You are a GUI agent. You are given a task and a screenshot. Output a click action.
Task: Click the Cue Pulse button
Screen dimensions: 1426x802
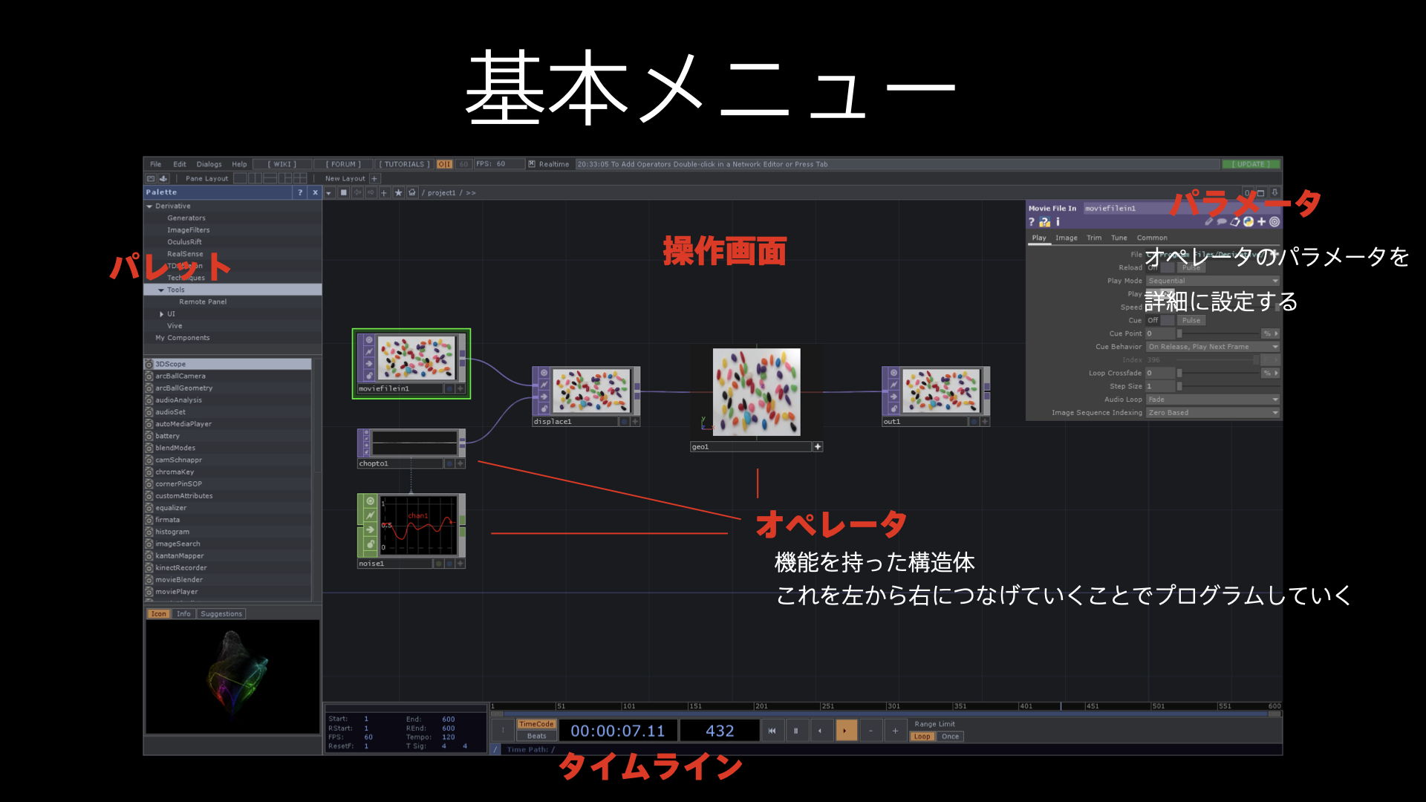(x=1191, y=320)
